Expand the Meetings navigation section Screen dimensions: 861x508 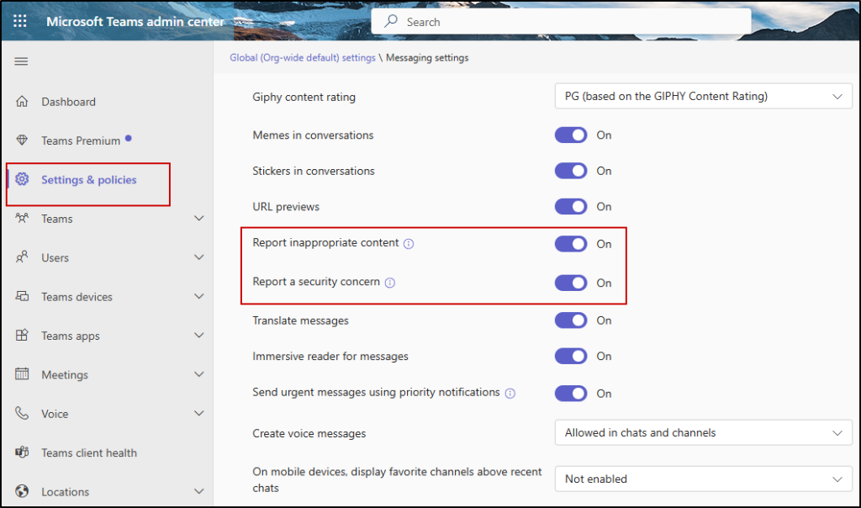tap(198, 375)
